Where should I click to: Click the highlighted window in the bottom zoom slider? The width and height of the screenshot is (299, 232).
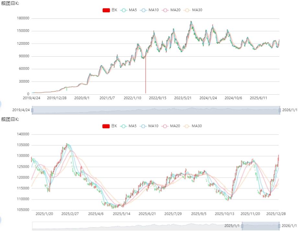261,226
